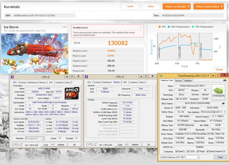Click the BIOS version save chip icon
This screenshot has height=165, width=229.
coord(223,103)
